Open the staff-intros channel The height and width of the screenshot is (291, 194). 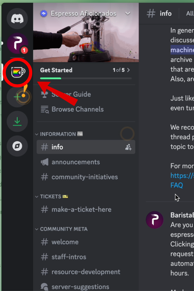[x=86, y=257]
